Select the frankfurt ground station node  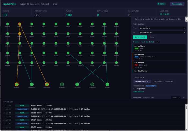32,84
